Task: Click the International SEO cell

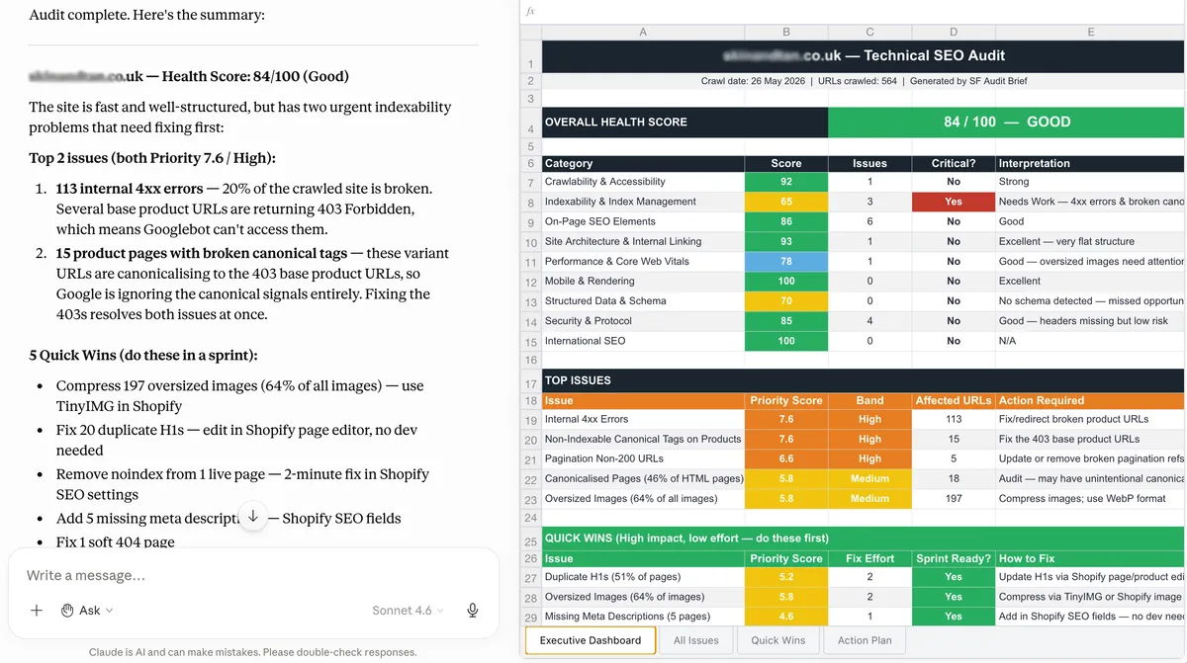Action: 643,340
